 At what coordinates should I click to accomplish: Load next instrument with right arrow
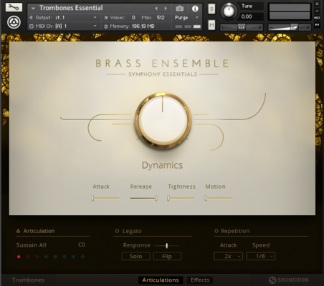(x=166, y=9)
